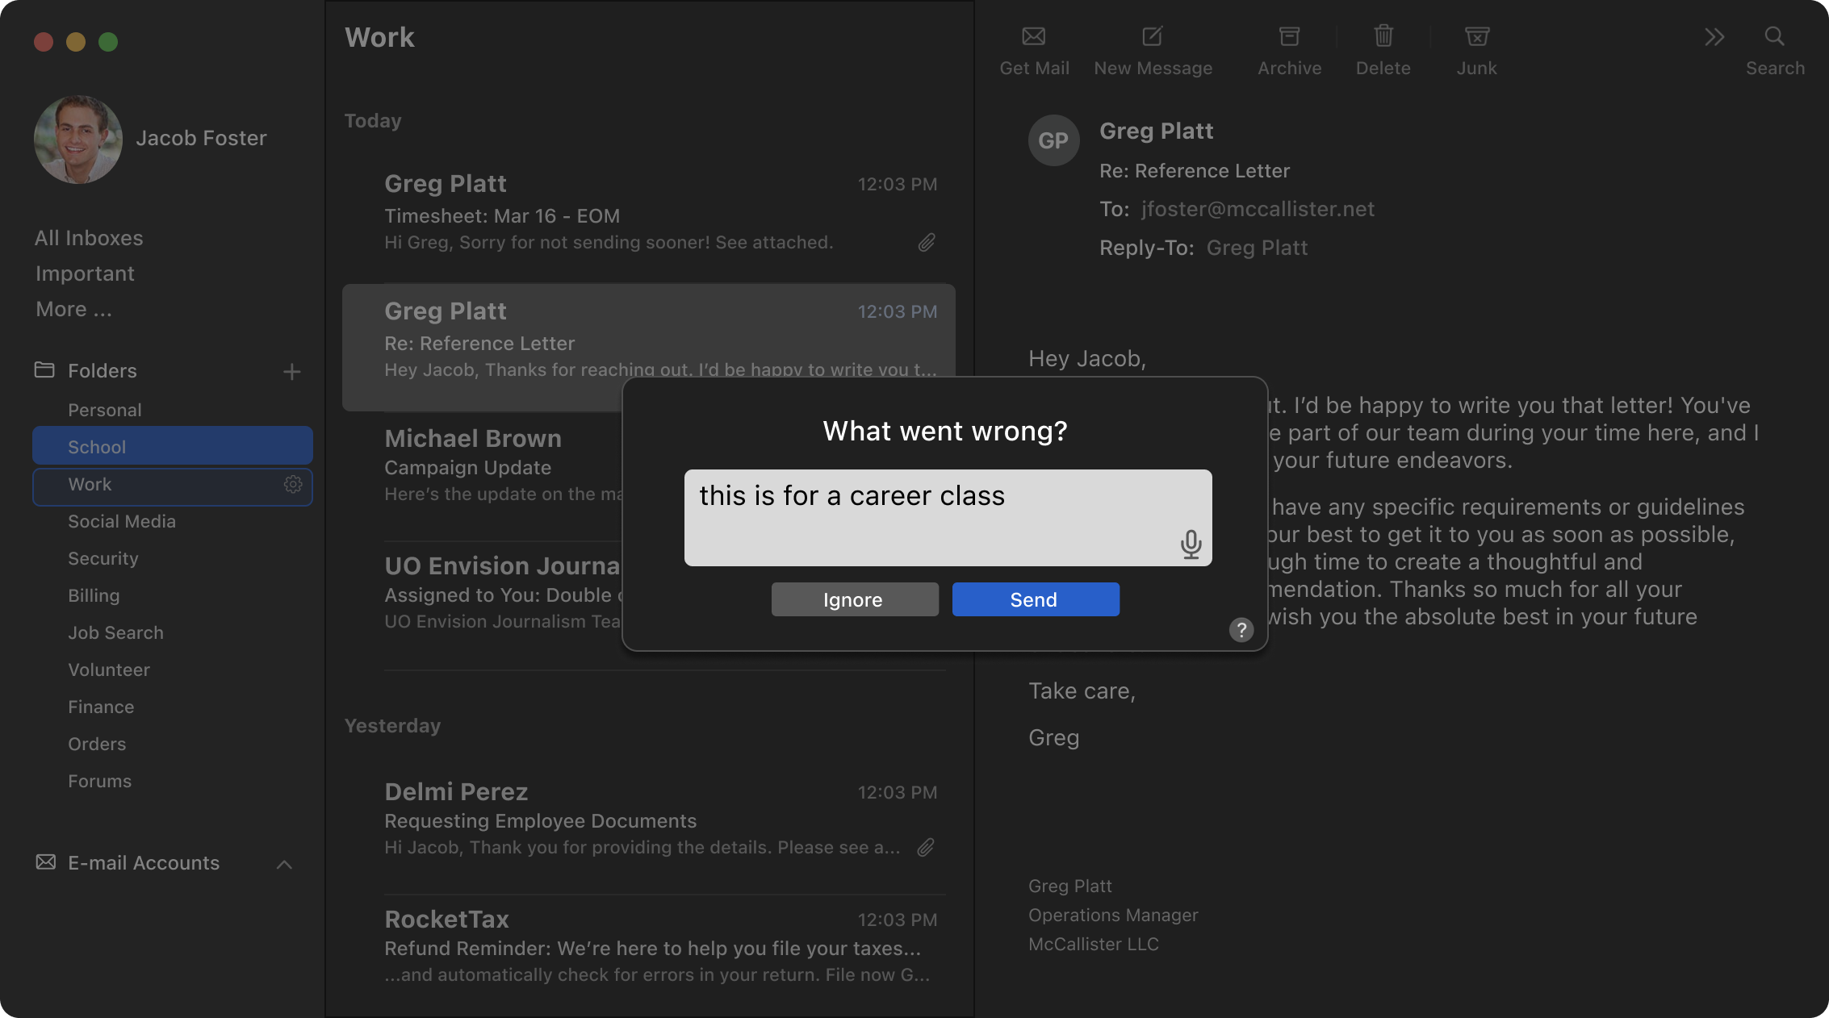Viewport: 1829px width, 1018px height.
Task: Add a new folder with plus
Action: click(x=292, y=372)
